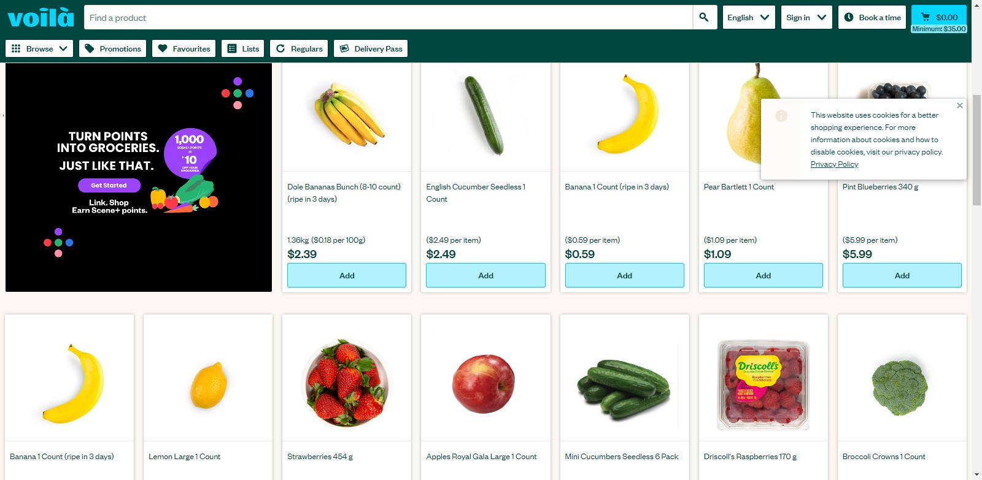This screenshot has height=480, width=982.
Task: Add Pint Blueberries 340 g to cart
Action: point(902,275)
